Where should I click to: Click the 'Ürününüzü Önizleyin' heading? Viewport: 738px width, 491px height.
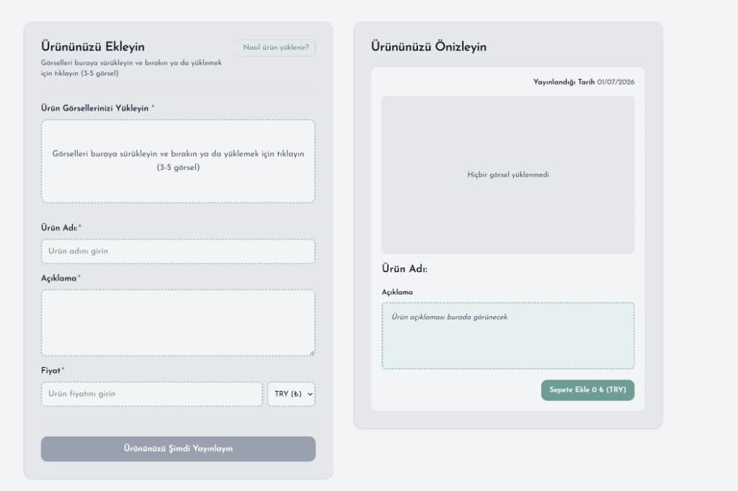(x=429, y=47)
